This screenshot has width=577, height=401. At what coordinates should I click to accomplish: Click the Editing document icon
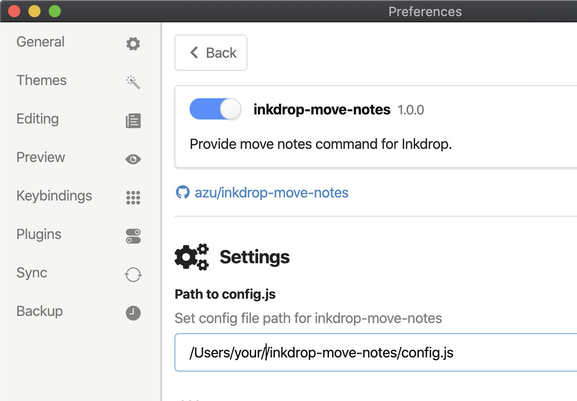pyautogui.click(x=133, y=121)
